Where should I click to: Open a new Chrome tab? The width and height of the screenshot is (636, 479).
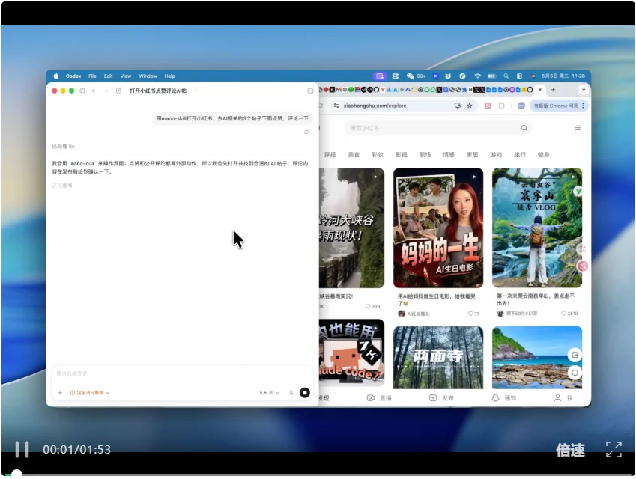coord(553,90)
